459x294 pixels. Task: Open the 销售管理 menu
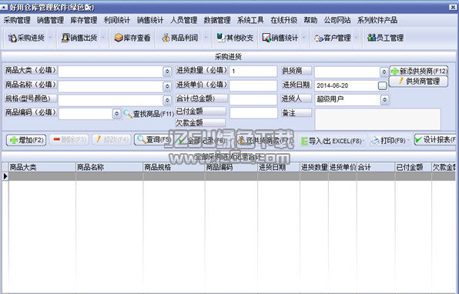(50, 20)
